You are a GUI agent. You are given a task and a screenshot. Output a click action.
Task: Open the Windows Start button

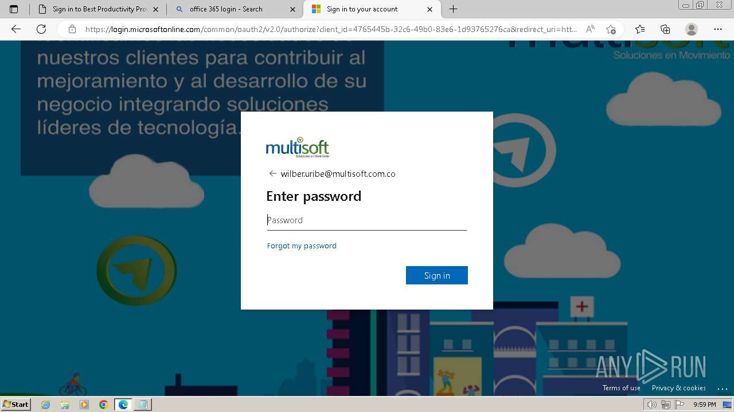point(15,405)
